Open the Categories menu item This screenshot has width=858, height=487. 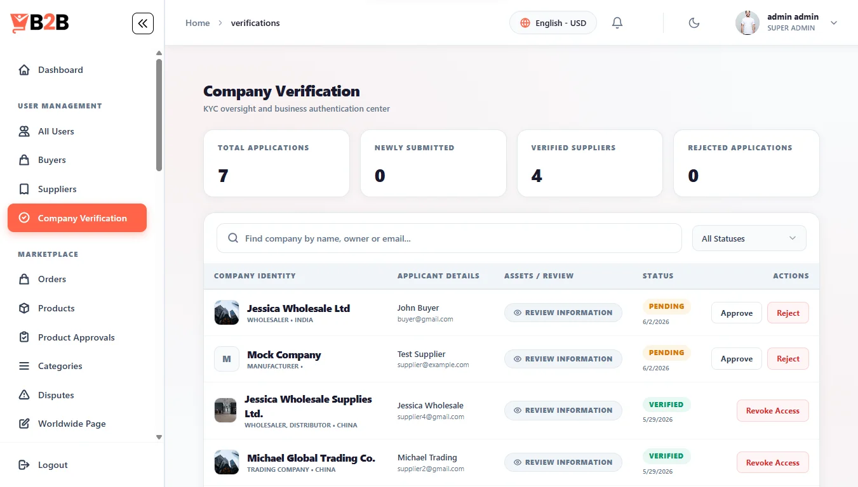pyautogui.click(x=77, y=366)
